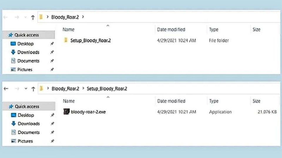Screen dimensions: 282x158
Task: Open Downloads in lower window sidebar
Action: tap(28, 124)
